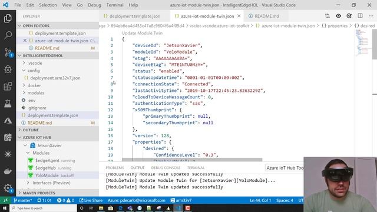Screen dimensions: 377x212
Task: Click errors and warnings count in status bar
Action: 65,200
